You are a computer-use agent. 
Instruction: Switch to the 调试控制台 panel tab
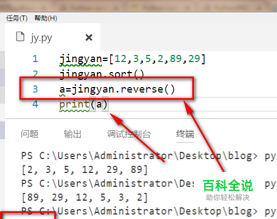click(x=129, y=134)
